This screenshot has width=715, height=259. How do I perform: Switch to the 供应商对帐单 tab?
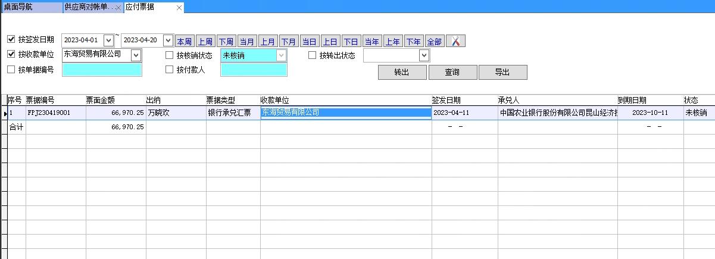click(x=88, y=7)
